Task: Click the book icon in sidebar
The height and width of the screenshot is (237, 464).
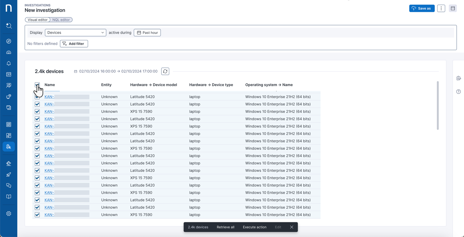Action: (x=9, y=197)
